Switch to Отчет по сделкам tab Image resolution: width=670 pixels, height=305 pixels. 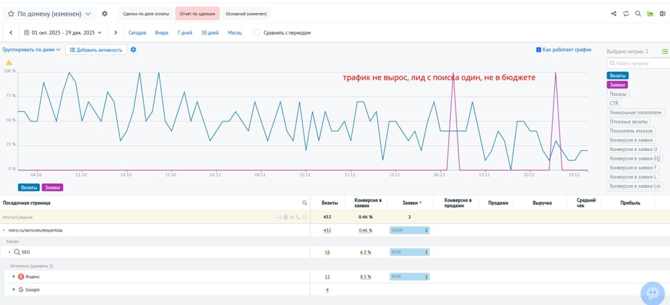197,14
